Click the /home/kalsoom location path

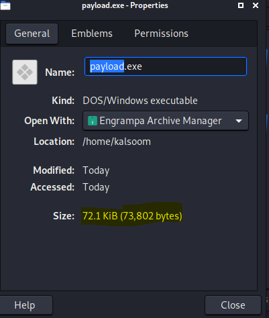click(x=117, y=142)
